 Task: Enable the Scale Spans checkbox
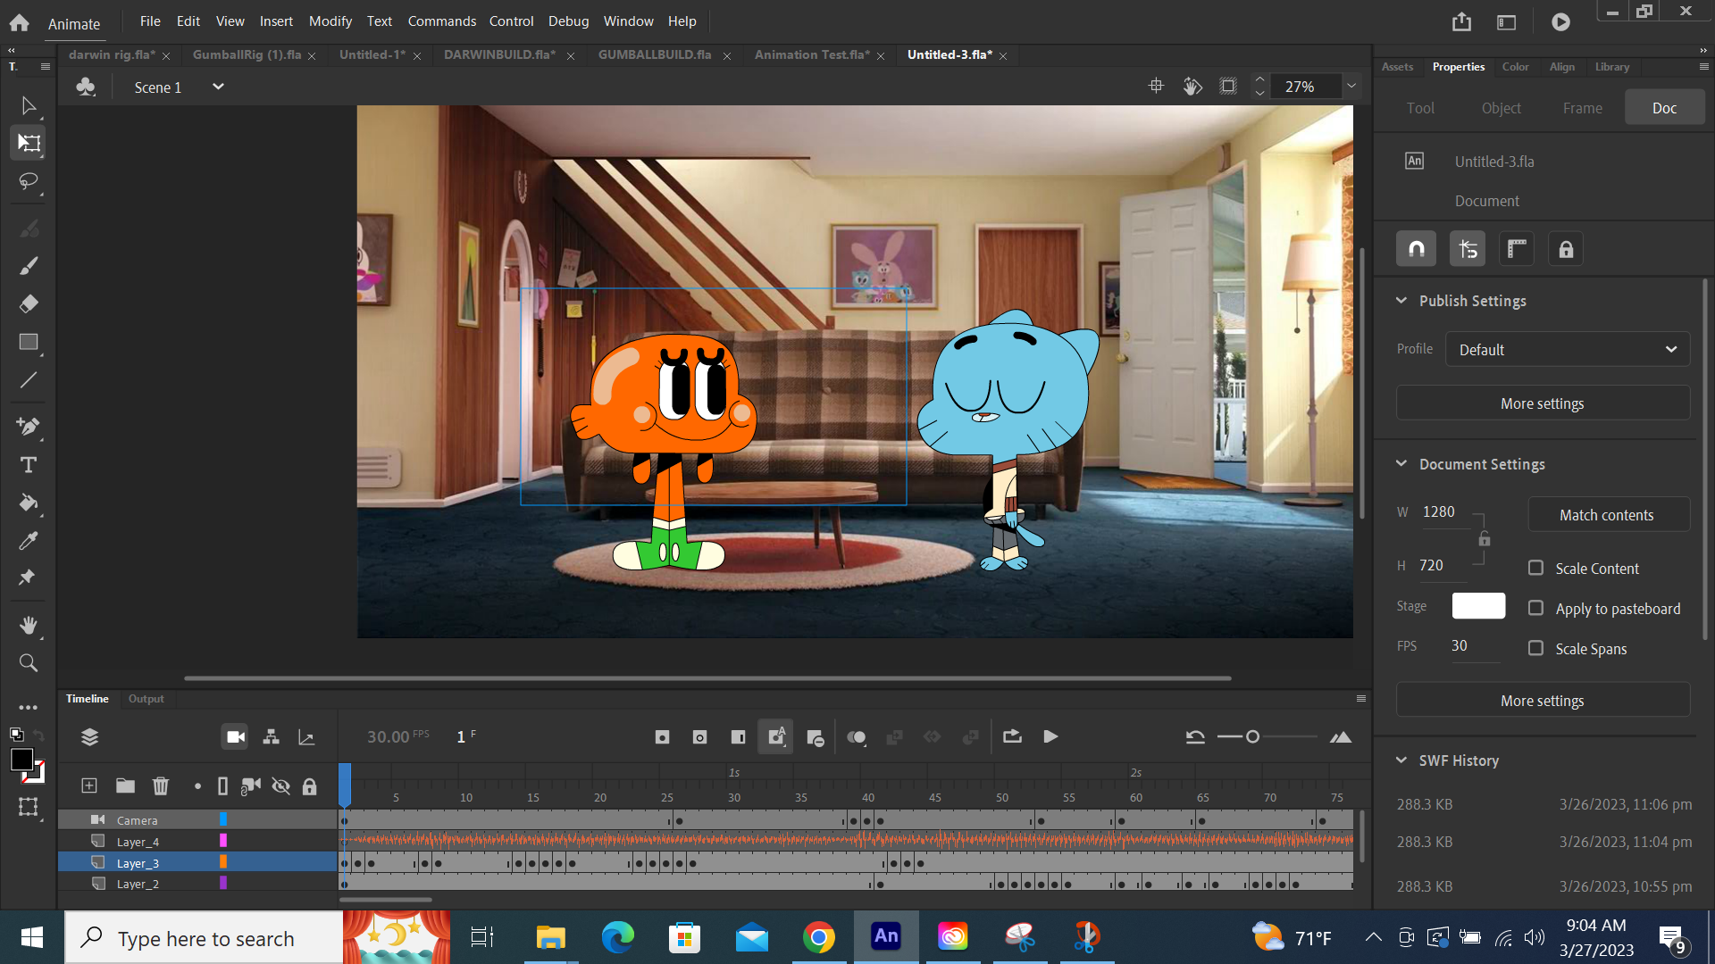[x=1535, y=649]
